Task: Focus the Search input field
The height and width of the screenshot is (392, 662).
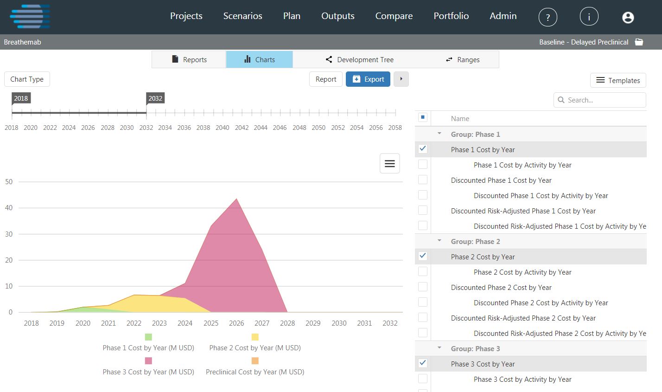Action: pos(600,100)
